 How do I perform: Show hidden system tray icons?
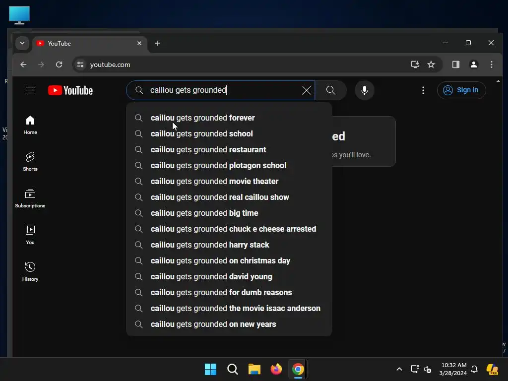pos(399,369)
